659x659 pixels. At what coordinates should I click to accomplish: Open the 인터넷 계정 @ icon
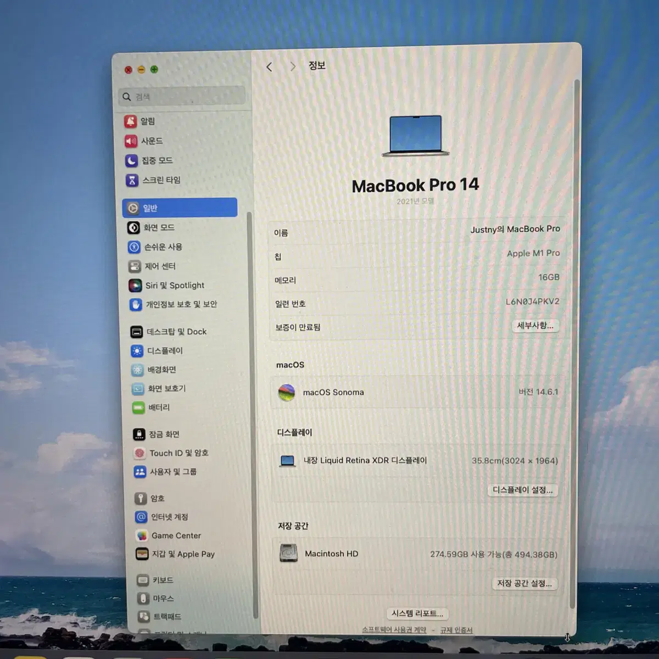click(141, 517)
